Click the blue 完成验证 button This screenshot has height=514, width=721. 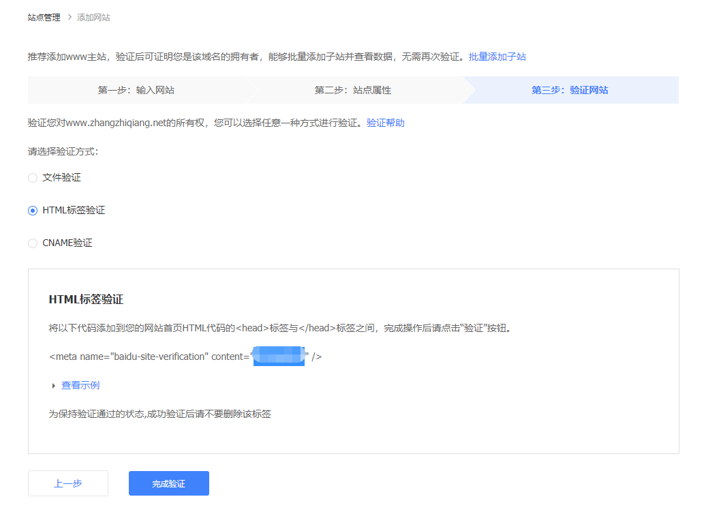pos(168,483)
